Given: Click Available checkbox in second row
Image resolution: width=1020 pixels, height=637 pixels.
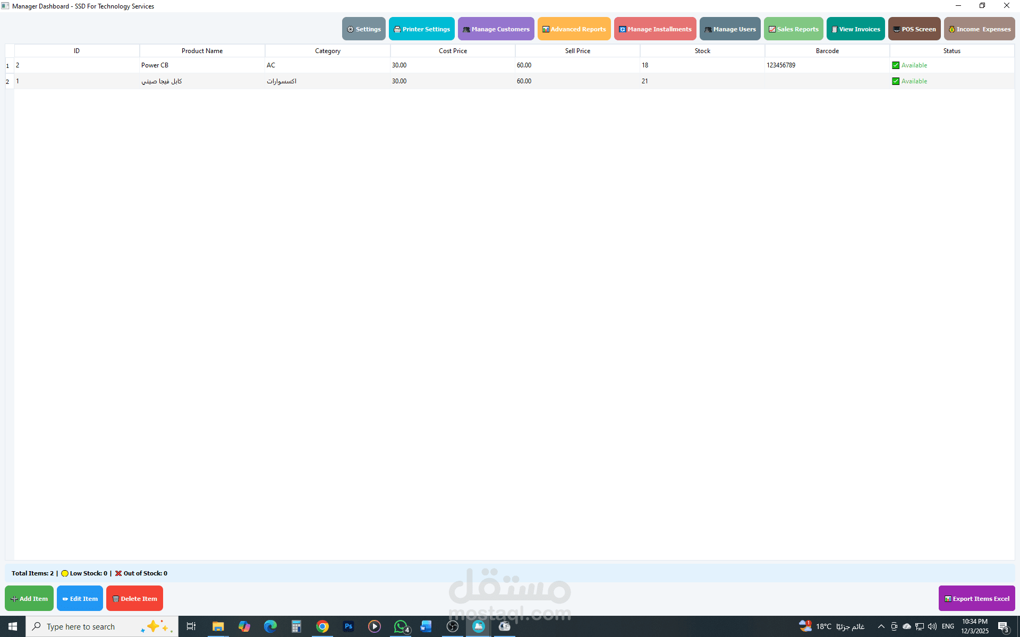Looking at the screenshot, I should click(x=896, y=81).
